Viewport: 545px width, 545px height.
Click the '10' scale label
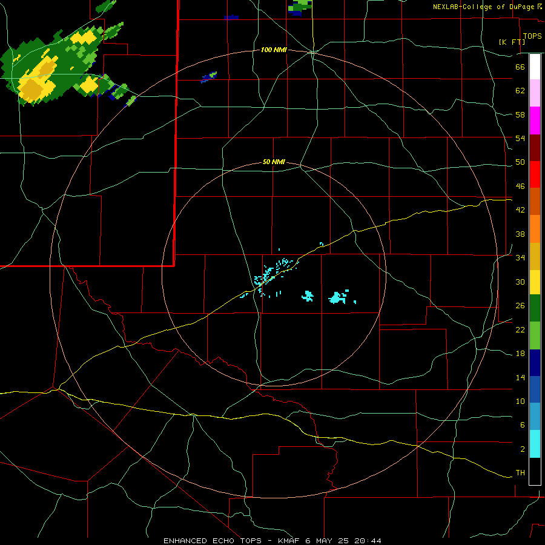click(x=520, y=401)
